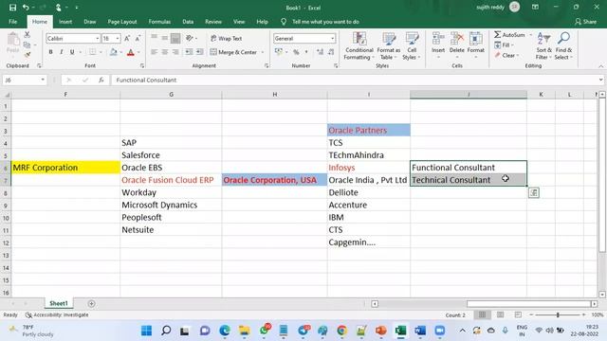
Task: Click the Format Painter brush icon
Action: (x=28, y=55)
